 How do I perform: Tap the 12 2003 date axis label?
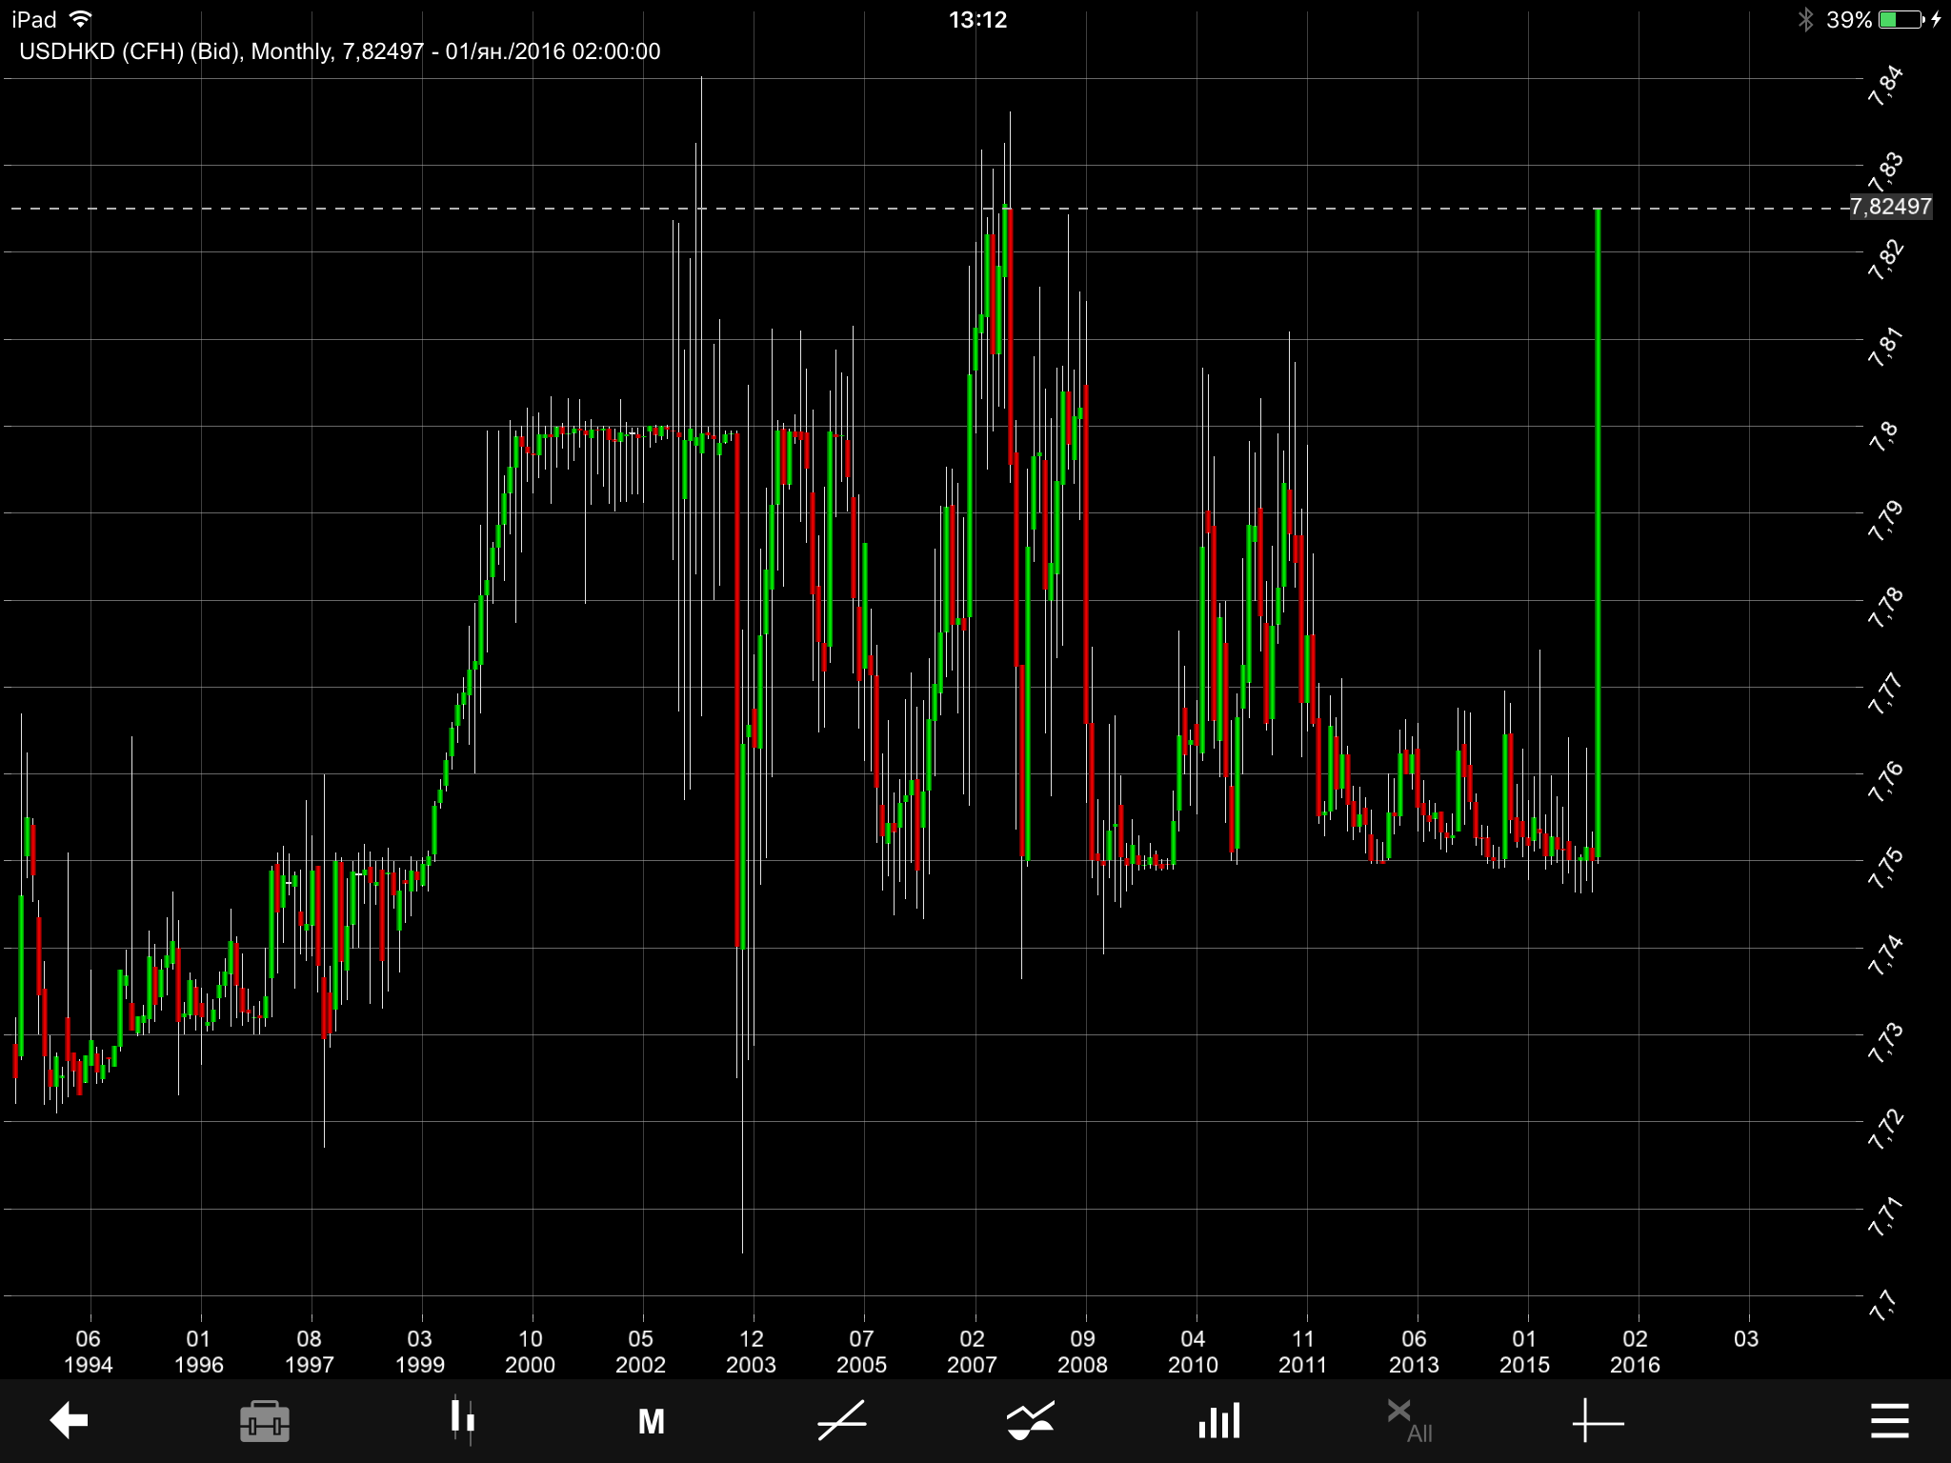tap(751, 1352)
